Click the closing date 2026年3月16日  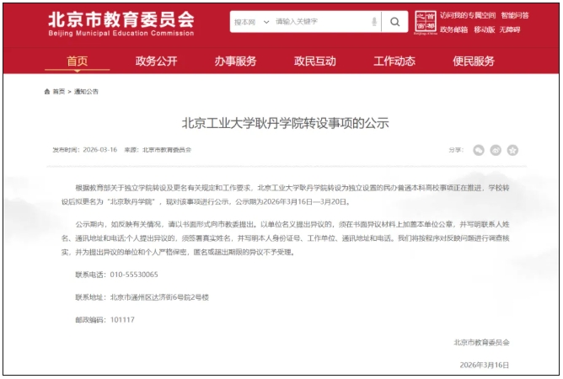485,365
